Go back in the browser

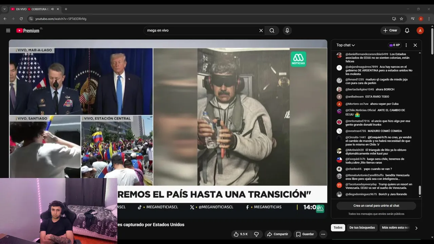5,19
